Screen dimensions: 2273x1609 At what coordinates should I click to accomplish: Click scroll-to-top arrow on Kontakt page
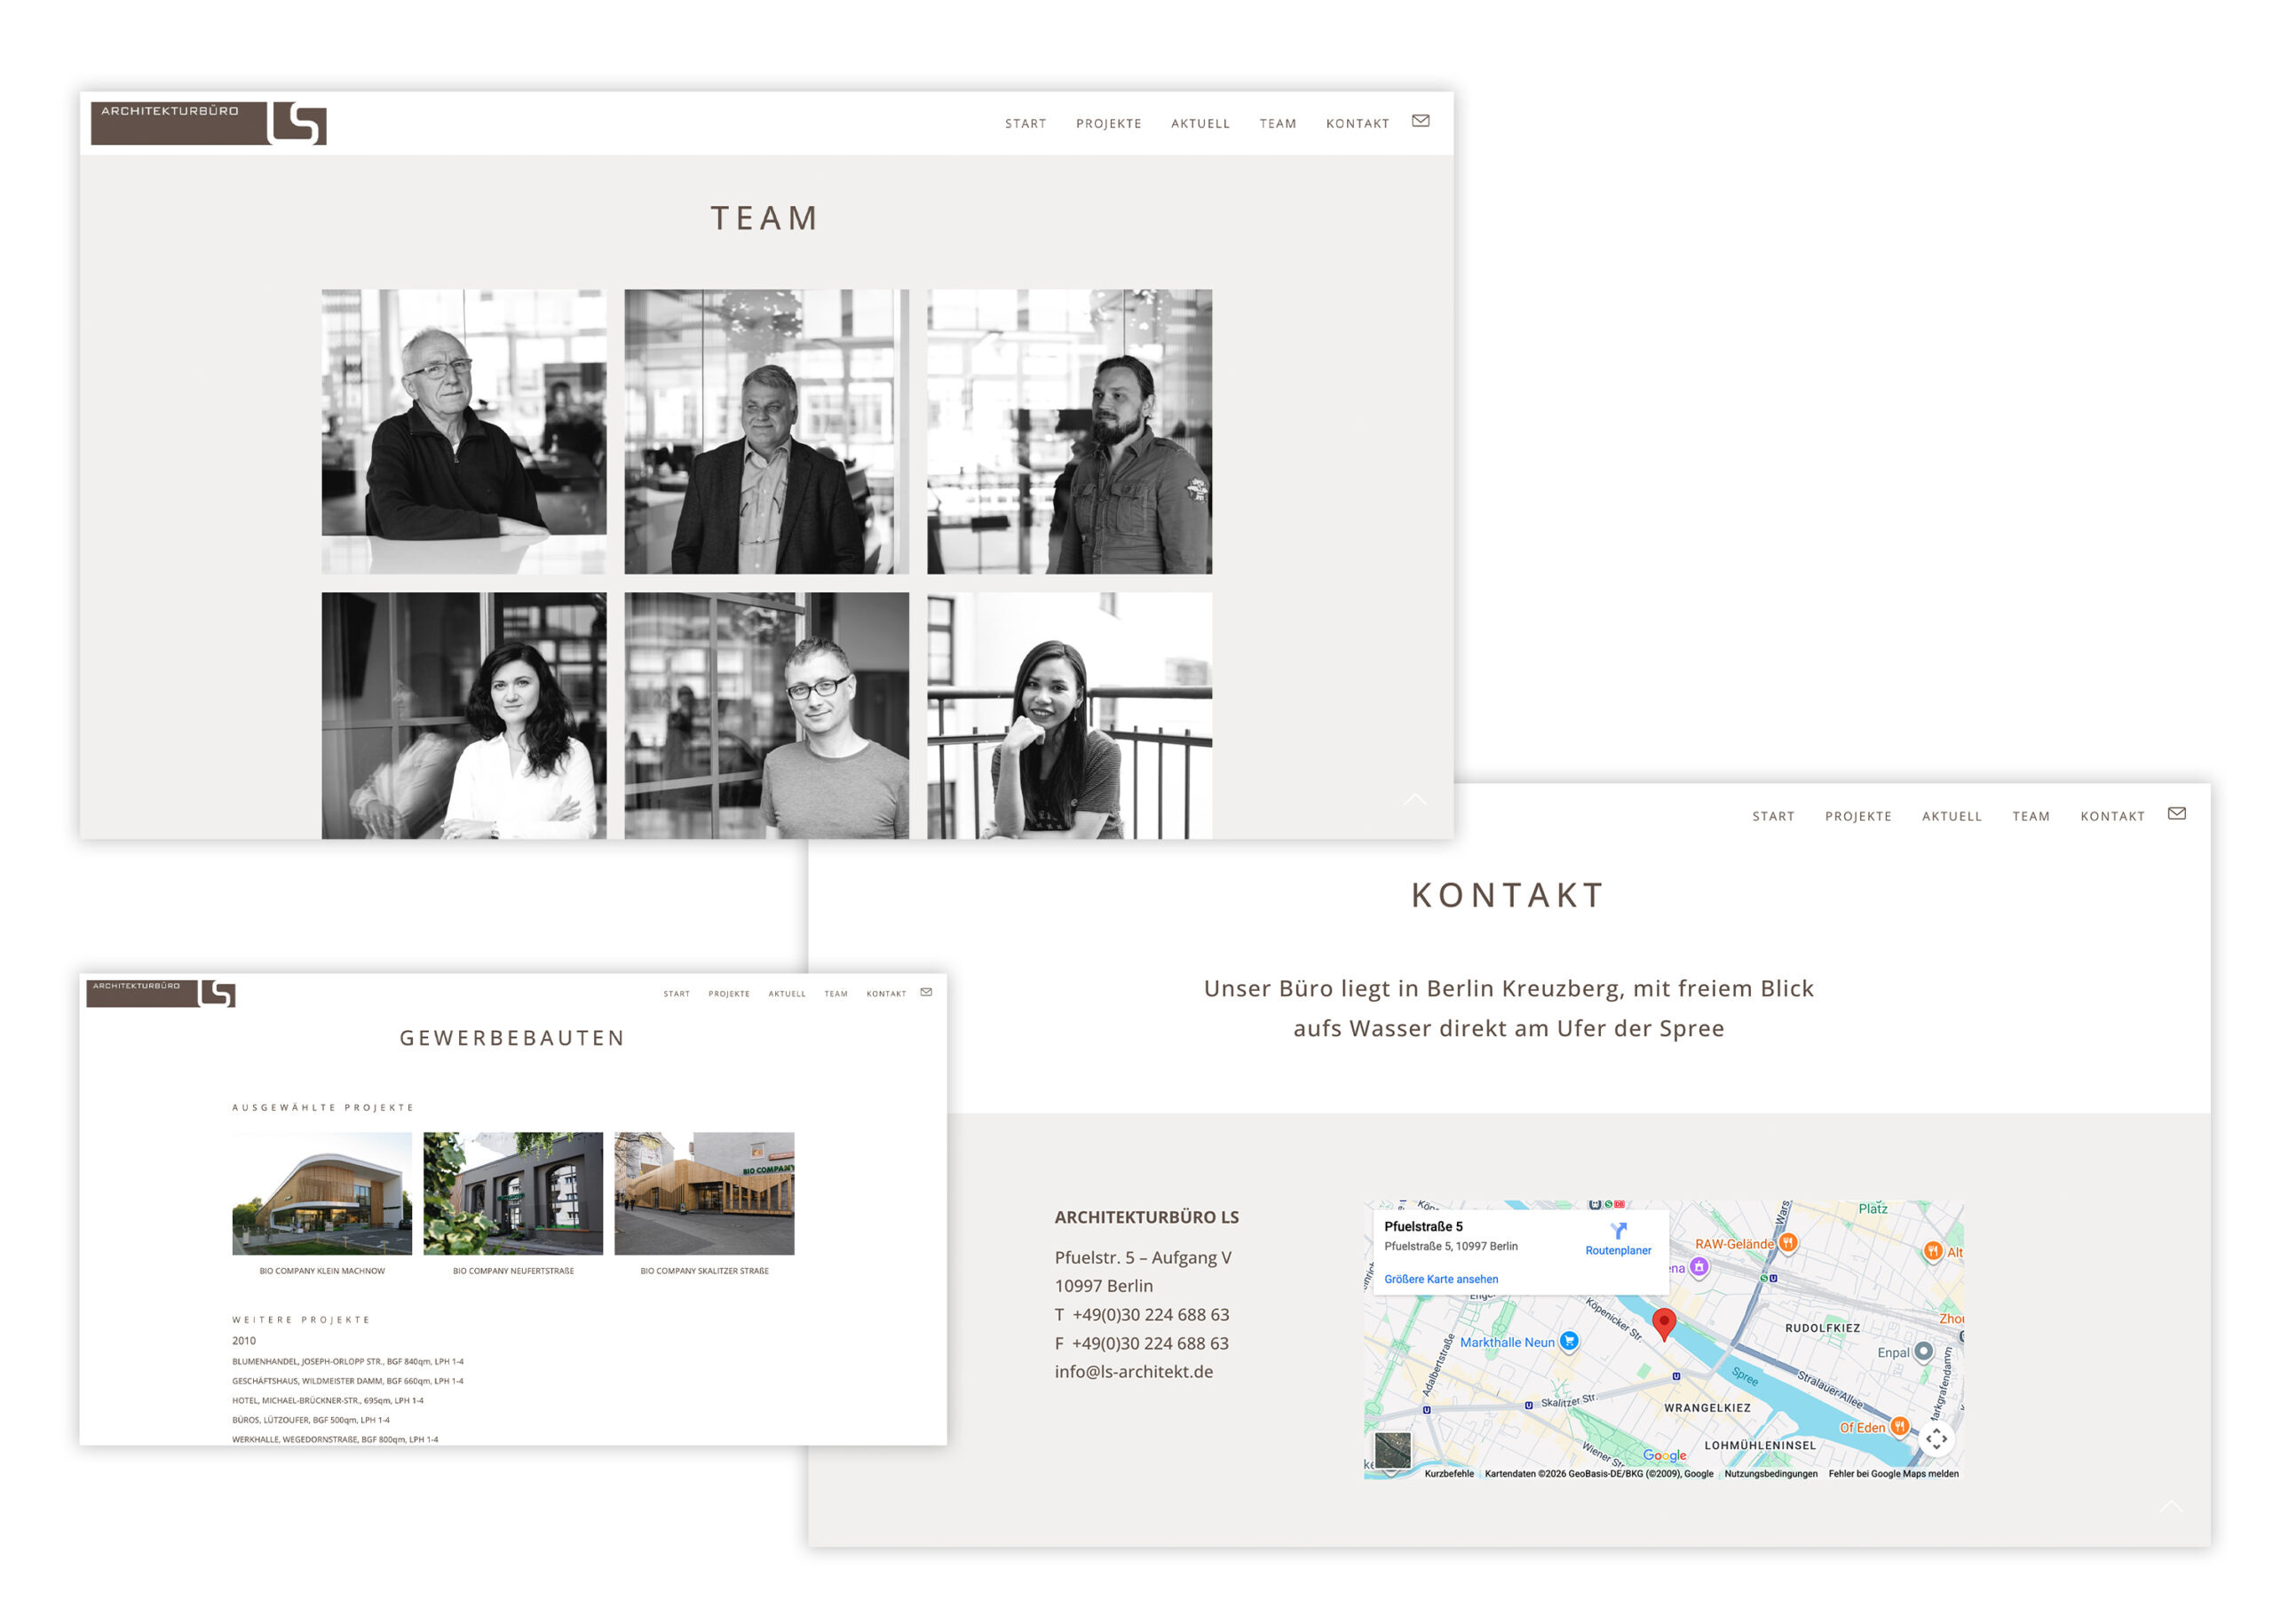[2170, 1506]
